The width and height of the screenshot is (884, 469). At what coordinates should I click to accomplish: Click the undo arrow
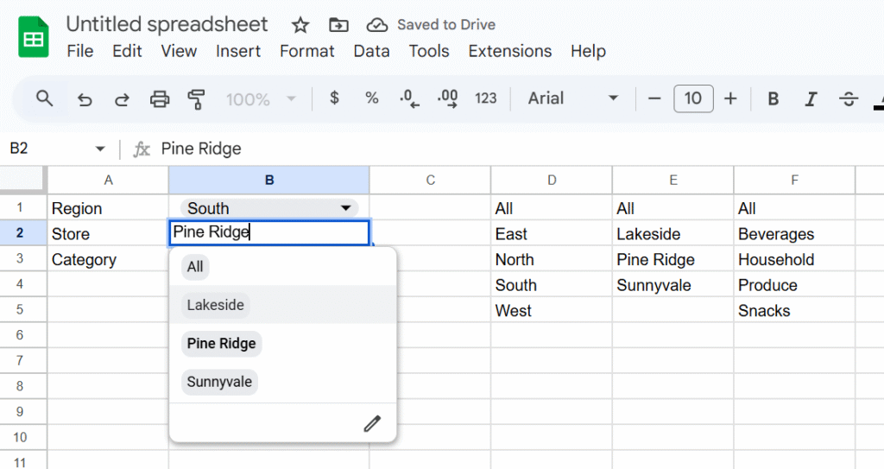[85, 99]
